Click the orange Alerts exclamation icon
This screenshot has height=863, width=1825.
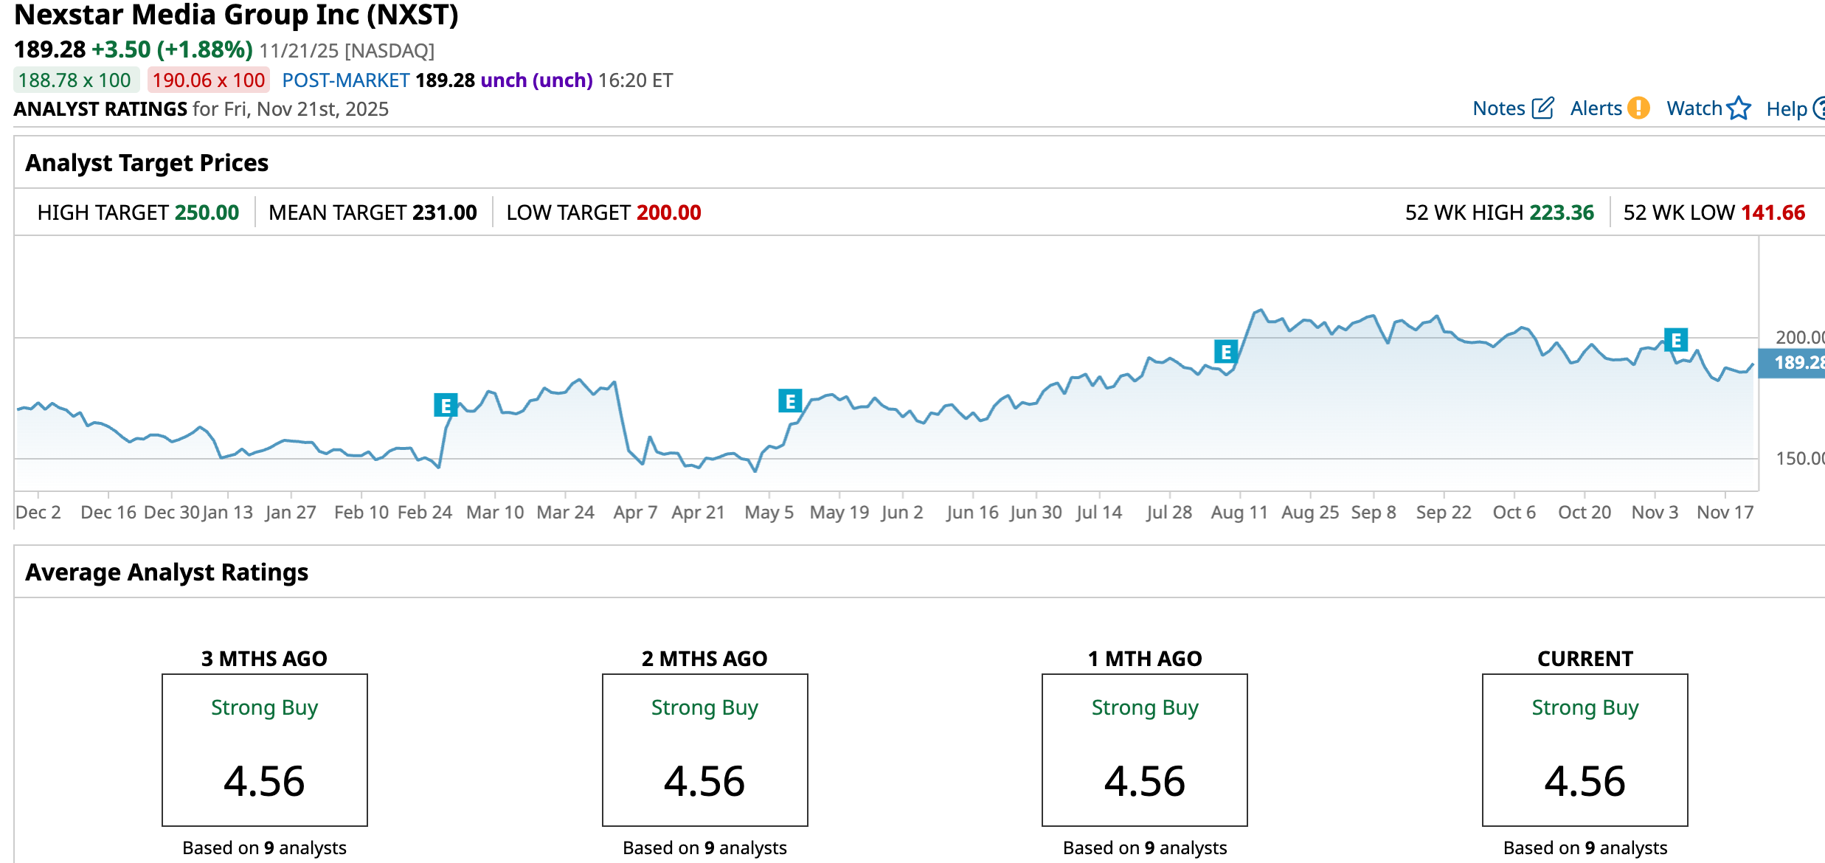[1638, 108]
